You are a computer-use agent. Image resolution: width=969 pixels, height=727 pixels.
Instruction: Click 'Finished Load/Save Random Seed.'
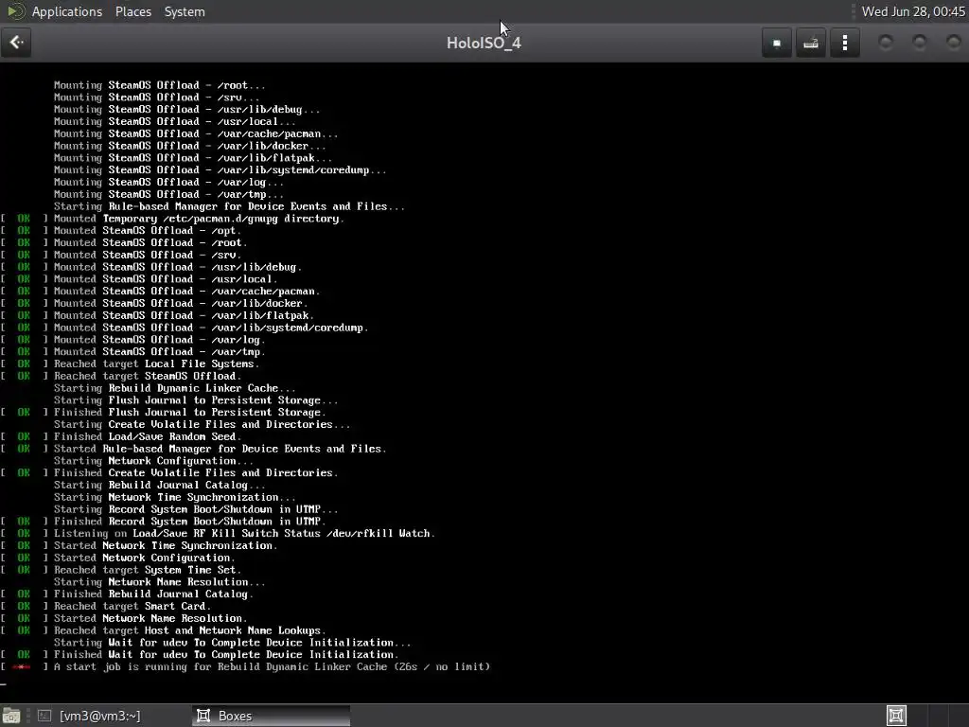tap(148, 436)
